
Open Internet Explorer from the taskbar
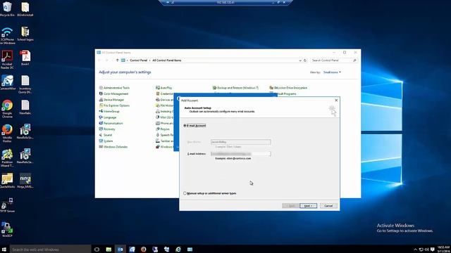tap(178, 249)
